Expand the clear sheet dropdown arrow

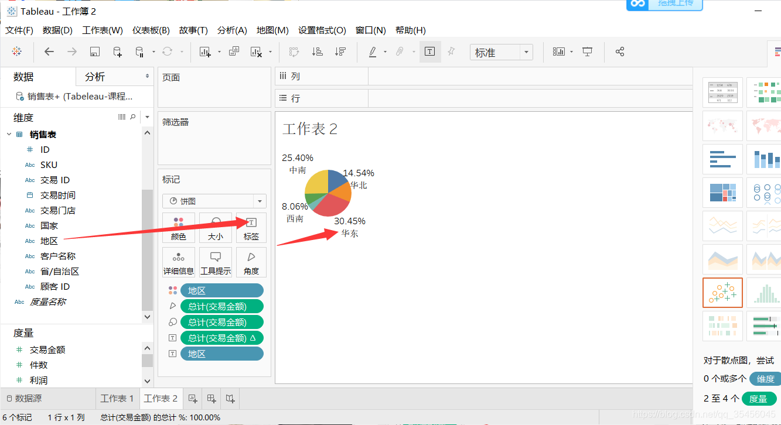pyautogui.click(x=270, y=52)
